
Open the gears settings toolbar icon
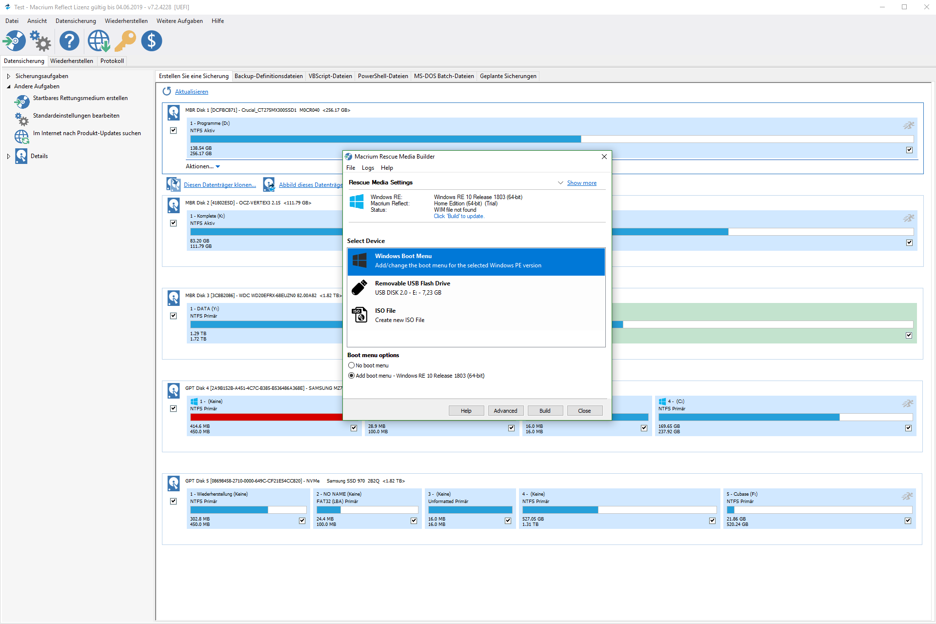click(40, 41)
